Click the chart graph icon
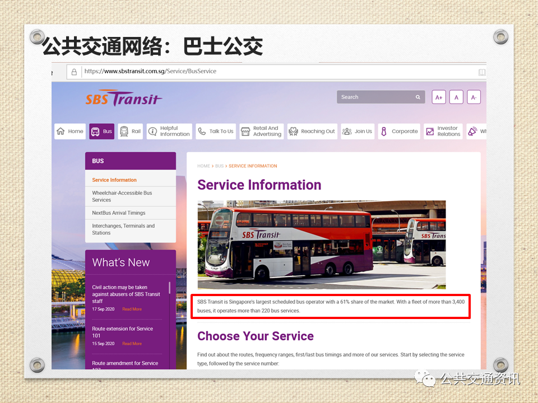This screenshot has height=403, width=538. click(x=430, y=132)
